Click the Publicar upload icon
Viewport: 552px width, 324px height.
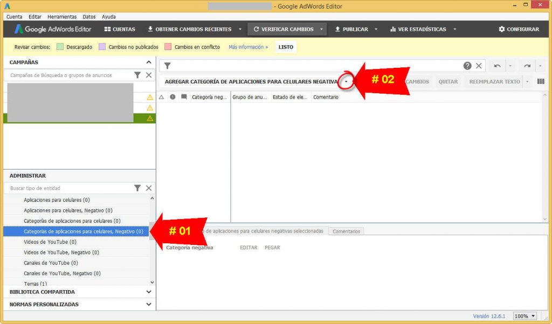tap(337, 30)
